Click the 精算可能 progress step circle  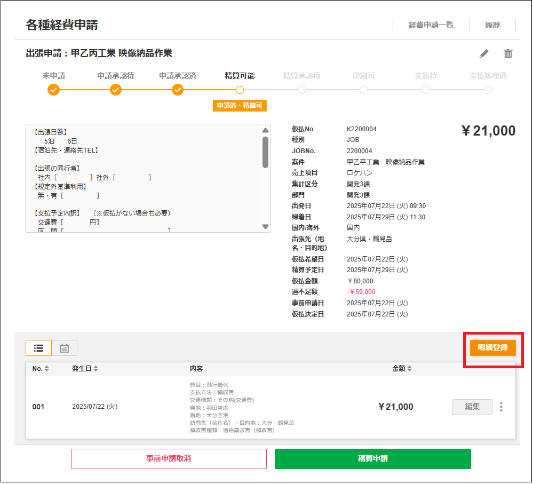point(240,90)
